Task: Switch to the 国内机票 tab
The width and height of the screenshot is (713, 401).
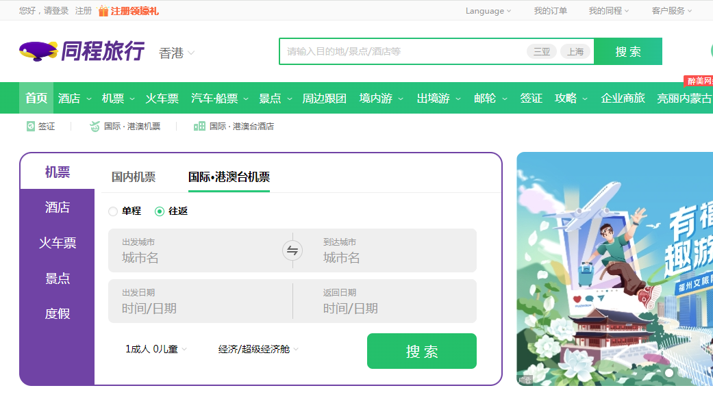Action: (x=133, y=176)
